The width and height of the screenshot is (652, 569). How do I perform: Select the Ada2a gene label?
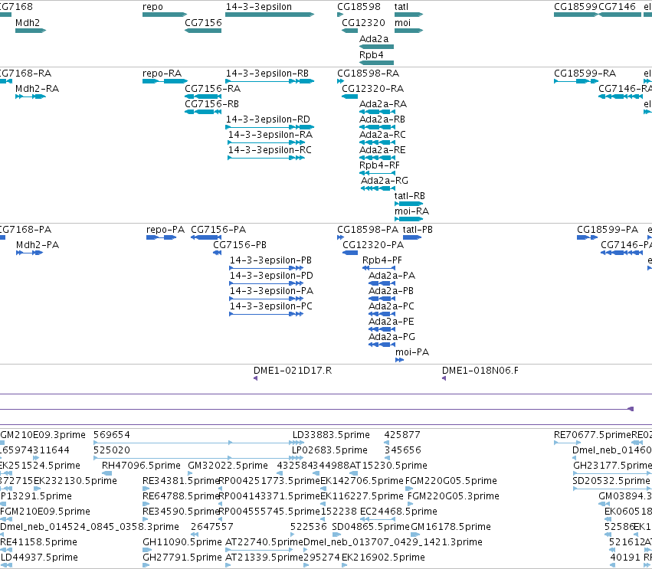(x=374, y=39)
